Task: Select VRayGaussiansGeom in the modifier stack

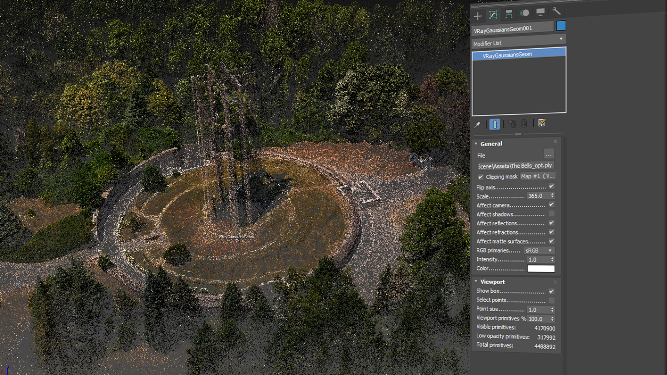Action: tap(519, 55)
